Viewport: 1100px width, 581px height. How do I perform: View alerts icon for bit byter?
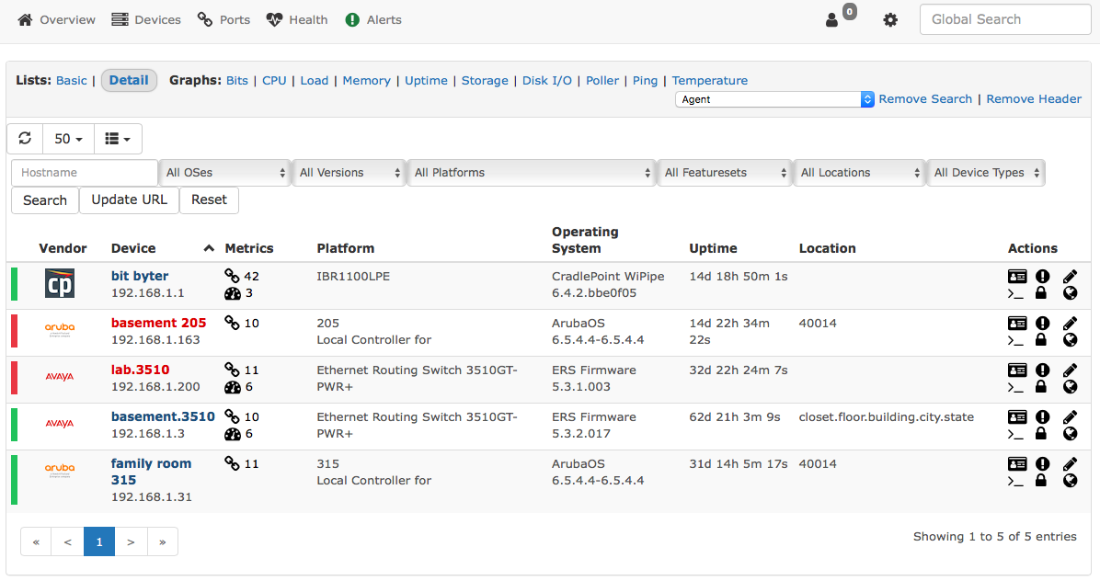pyautogui.click(x=1043, y=276)
